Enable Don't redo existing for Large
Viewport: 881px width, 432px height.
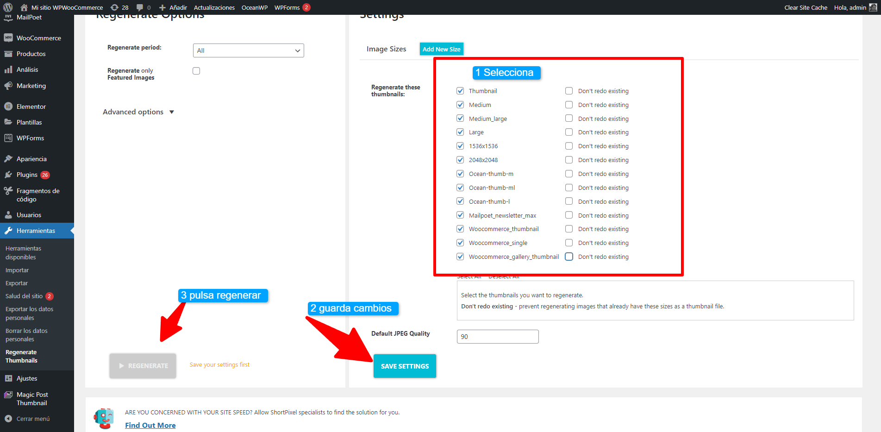[569, 132]
